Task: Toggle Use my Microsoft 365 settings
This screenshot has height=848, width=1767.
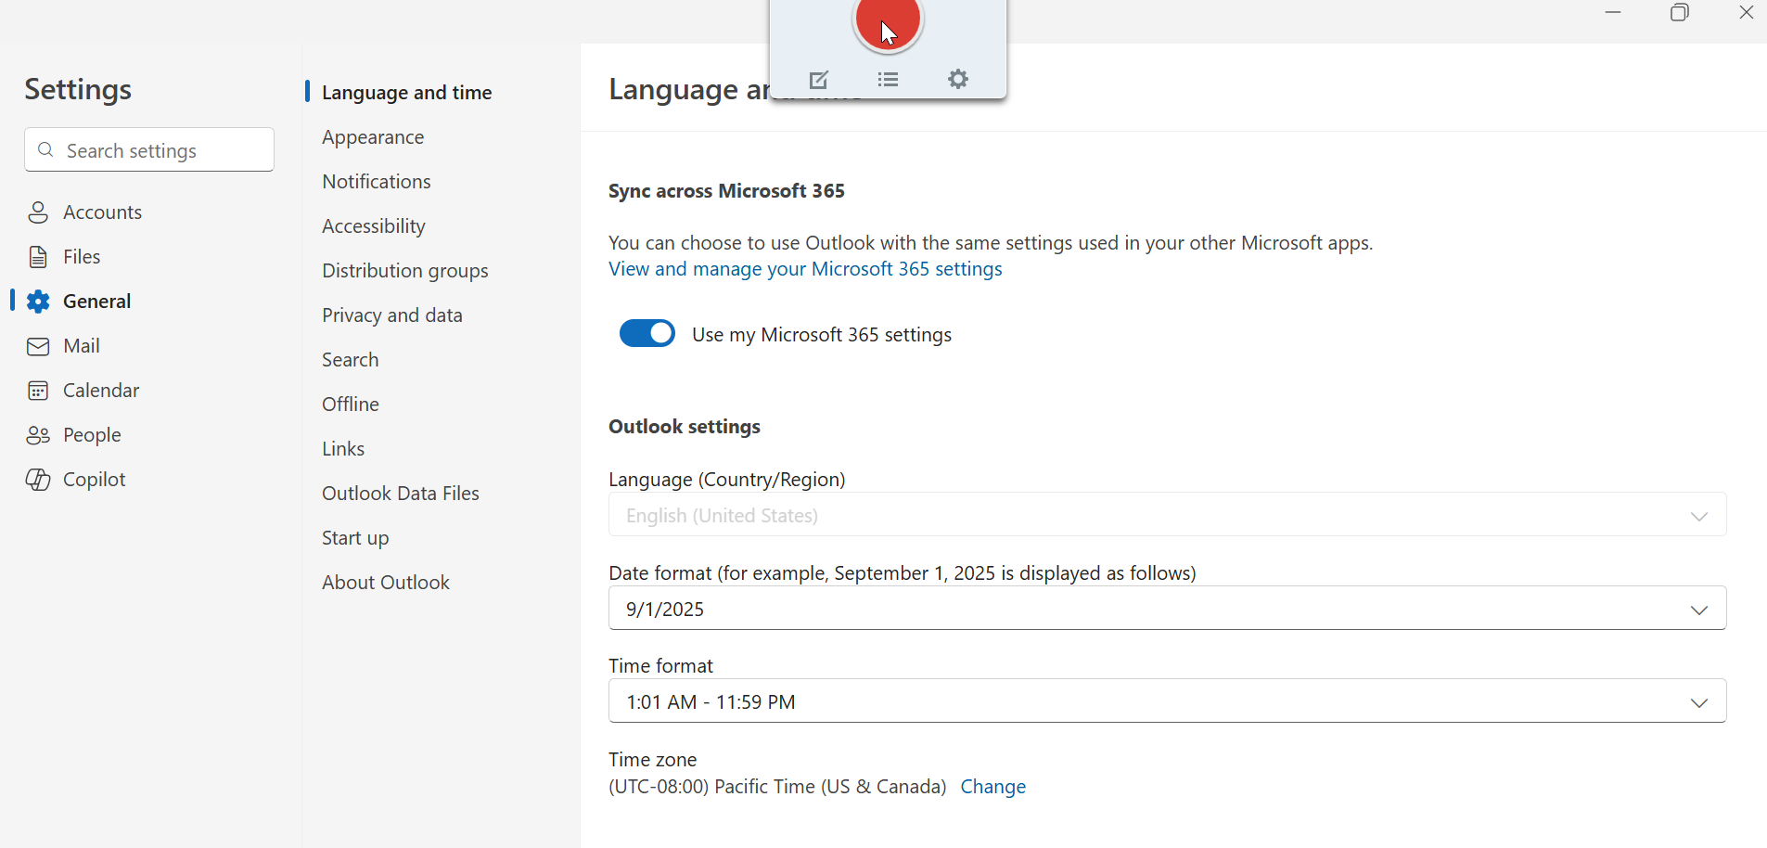Action: pos(647,333)
